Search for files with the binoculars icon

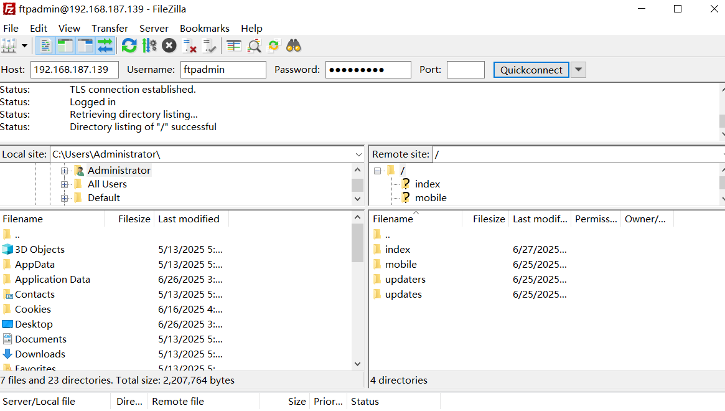click(x=294, y=46)
